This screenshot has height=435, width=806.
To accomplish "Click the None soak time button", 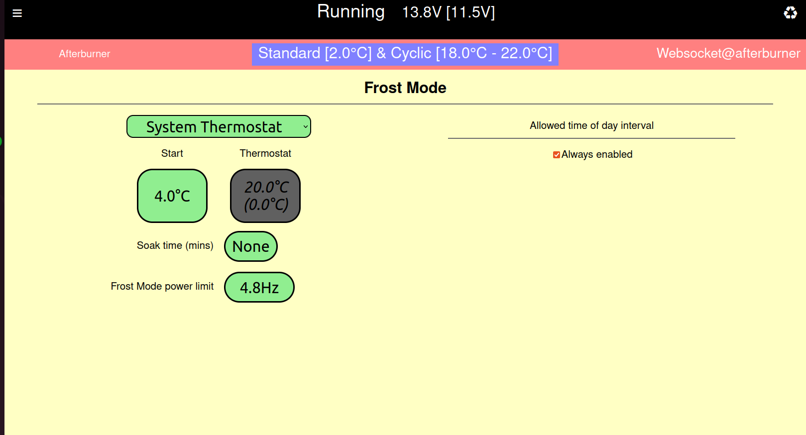I will (251, 246).
